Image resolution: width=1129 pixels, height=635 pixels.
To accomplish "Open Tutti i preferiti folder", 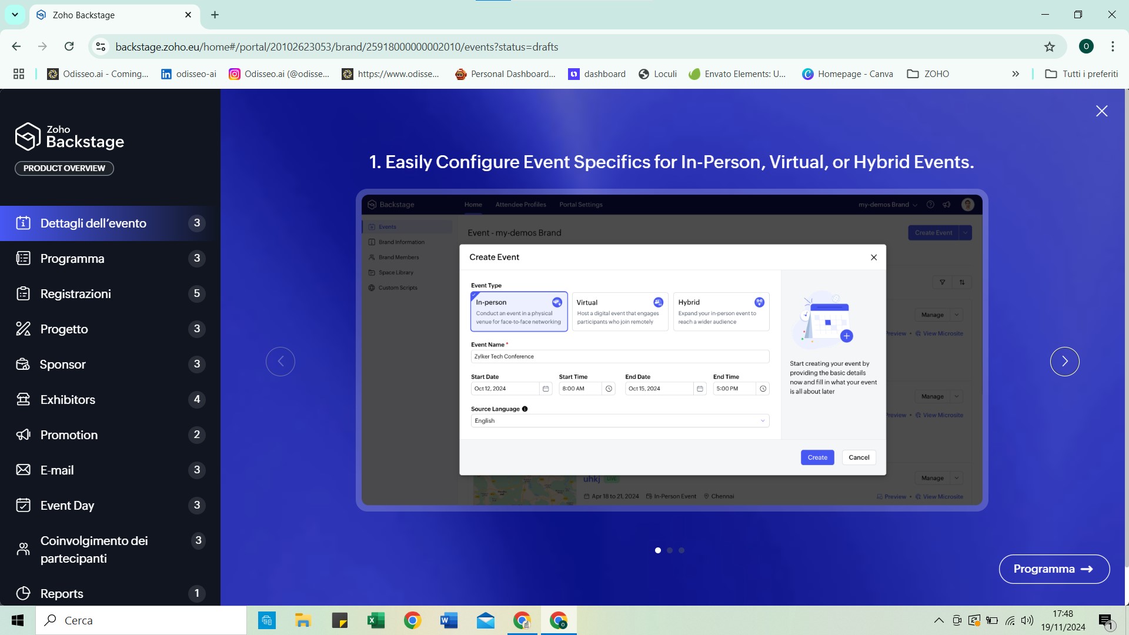I will pyautogui.click(x=1081, y=73).
